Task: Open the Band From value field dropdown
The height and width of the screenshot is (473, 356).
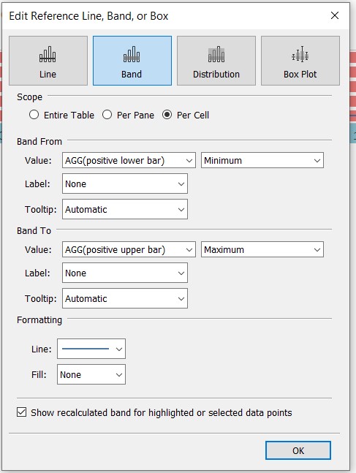Action: [x=129, y=160]
